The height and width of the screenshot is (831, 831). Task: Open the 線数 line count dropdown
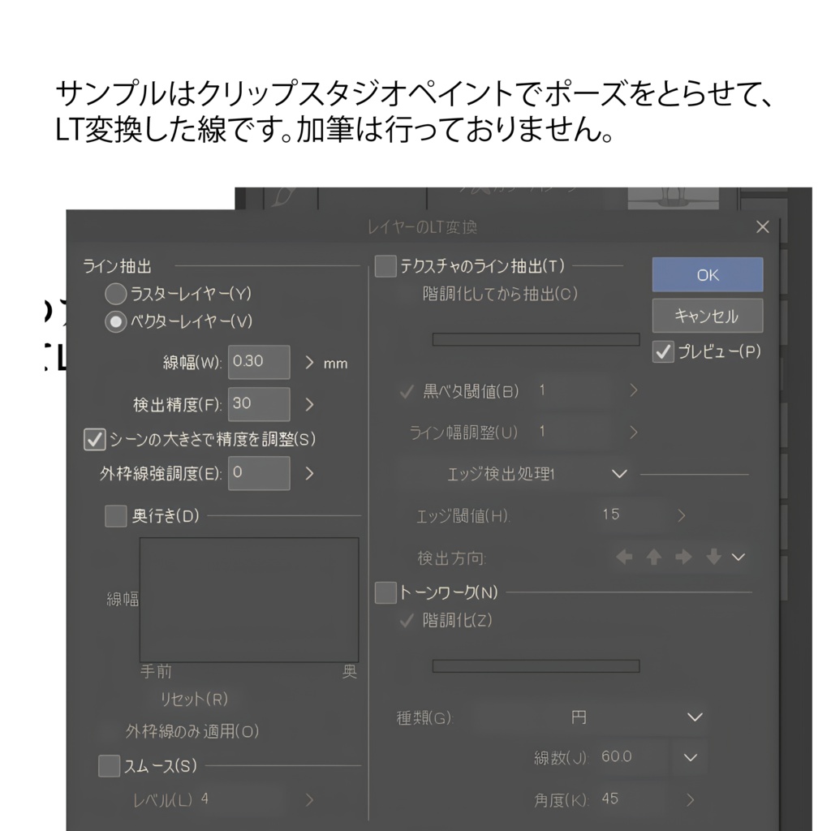click(x=689, y=757)
